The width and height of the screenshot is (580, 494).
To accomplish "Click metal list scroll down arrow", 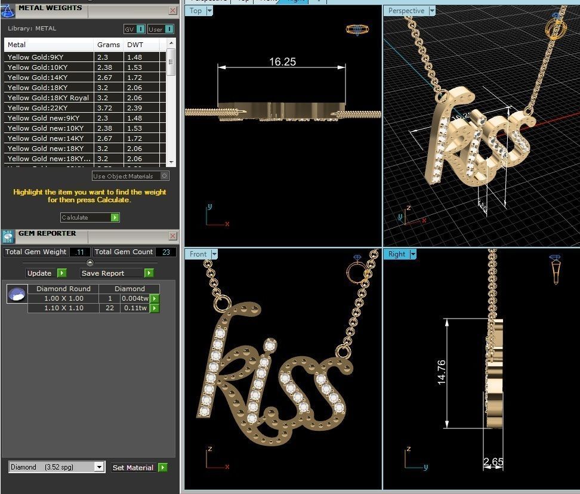I will click(171, 162).
